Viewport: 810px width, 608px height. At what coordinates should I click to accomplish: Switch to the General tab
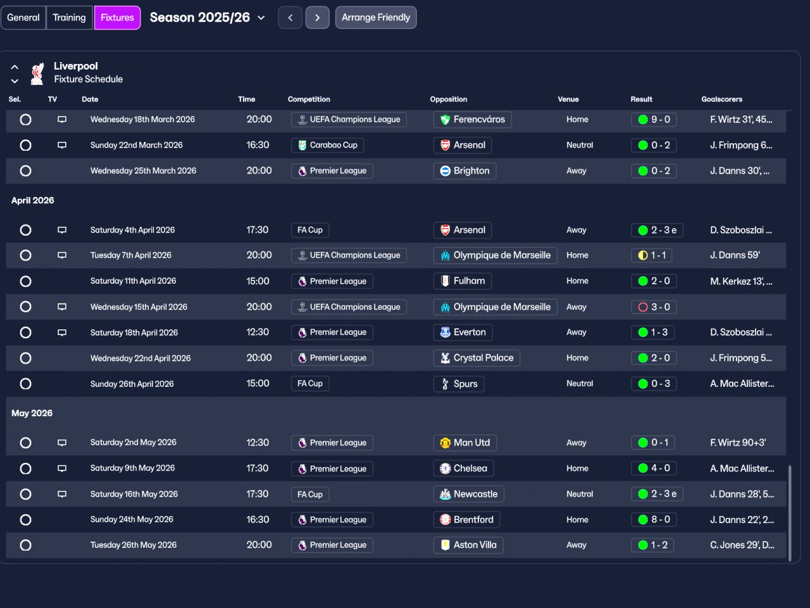point(23,18)
